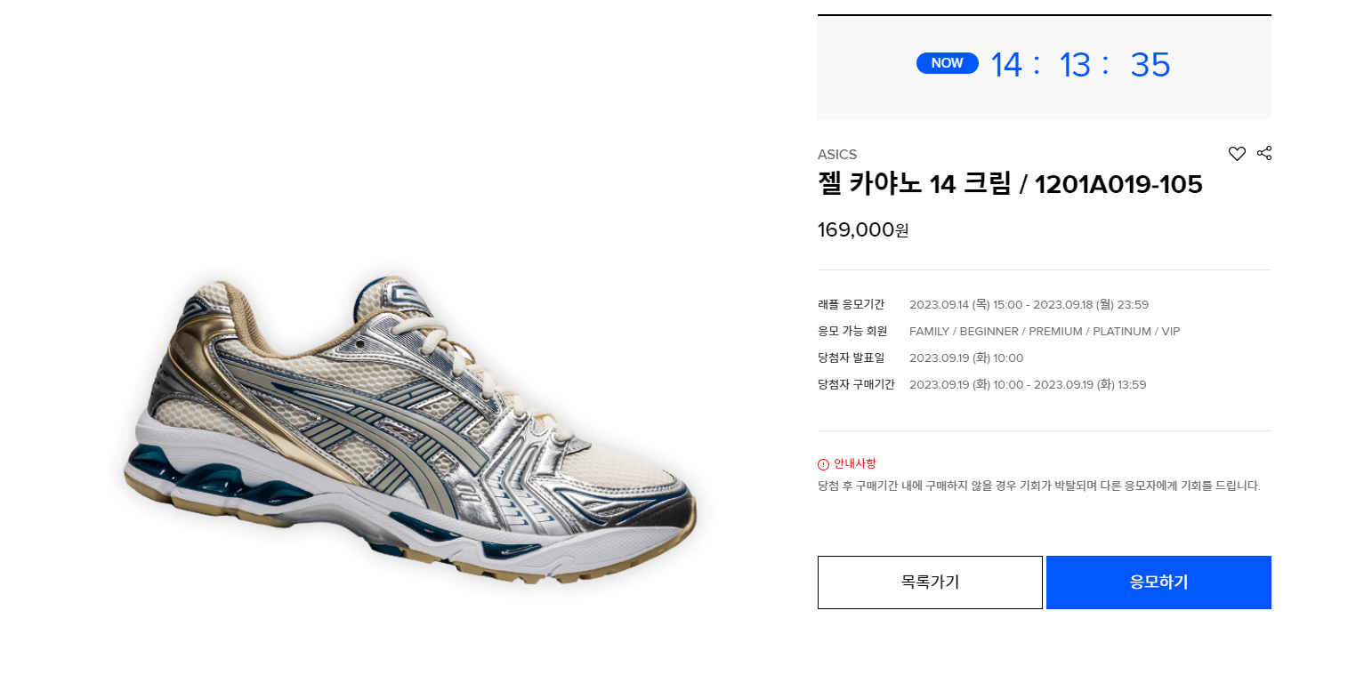Select the winner purchase period ending 13:59
This screenshot has height=691, width=1356.
1028,385
